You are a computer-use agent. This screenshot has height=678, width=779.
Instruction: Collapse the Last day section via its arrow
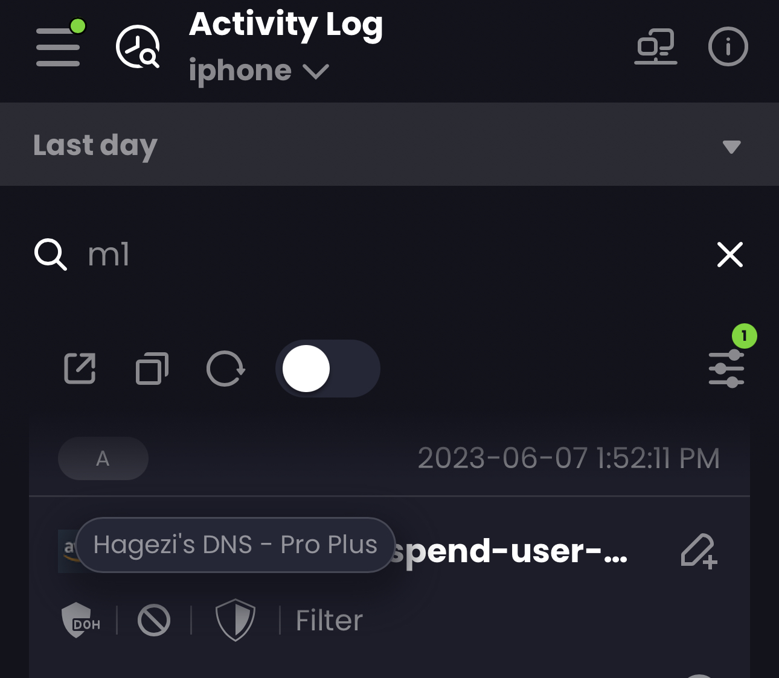[x=733, y=145]
